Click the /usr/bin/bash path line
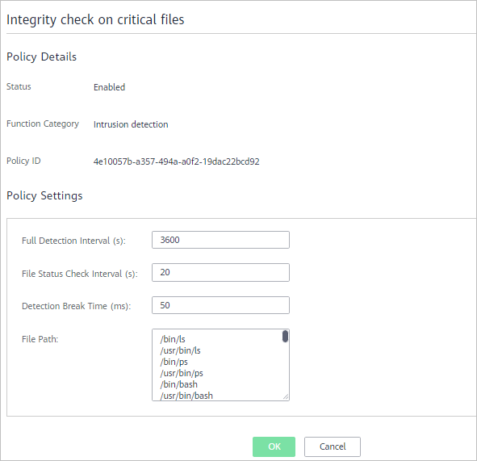Viewport: 477px width, 461px height. 186,396
